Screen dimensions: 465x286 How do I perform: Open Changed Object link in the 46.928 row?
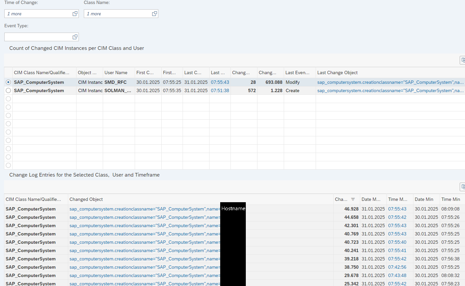[145, 209]
